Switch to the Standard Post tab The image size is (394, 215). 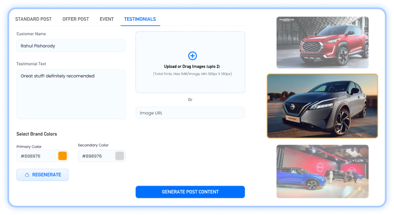tap(34, 19)
